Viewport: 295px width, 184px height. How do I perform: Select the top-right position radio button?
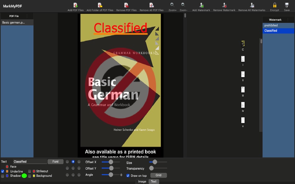coord(79,162)
